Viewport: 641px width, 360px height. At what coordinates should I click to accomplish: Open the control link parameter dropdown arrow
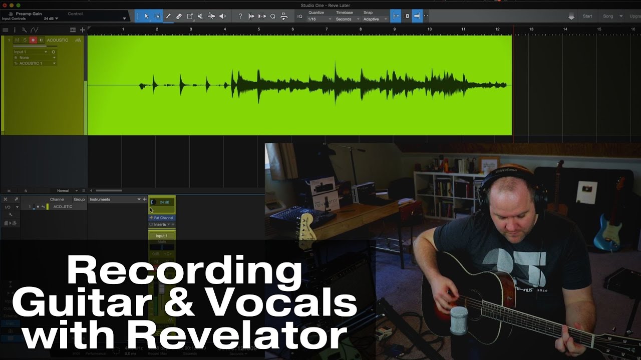click(x=124, y=18)
